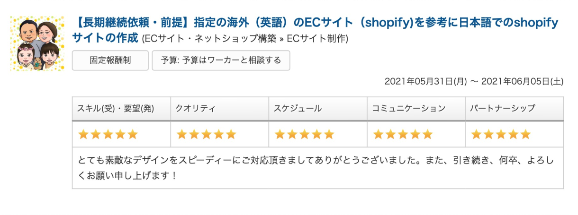Click the family illustration avatar thumbnail
This screenshot has width=578, height=215.
[x=37, y=43]
